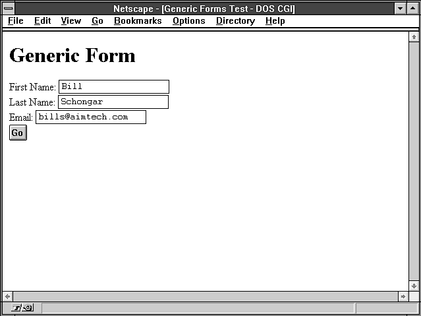Open the View menu
Screen dimensions: 421x316
pos(71,20)
